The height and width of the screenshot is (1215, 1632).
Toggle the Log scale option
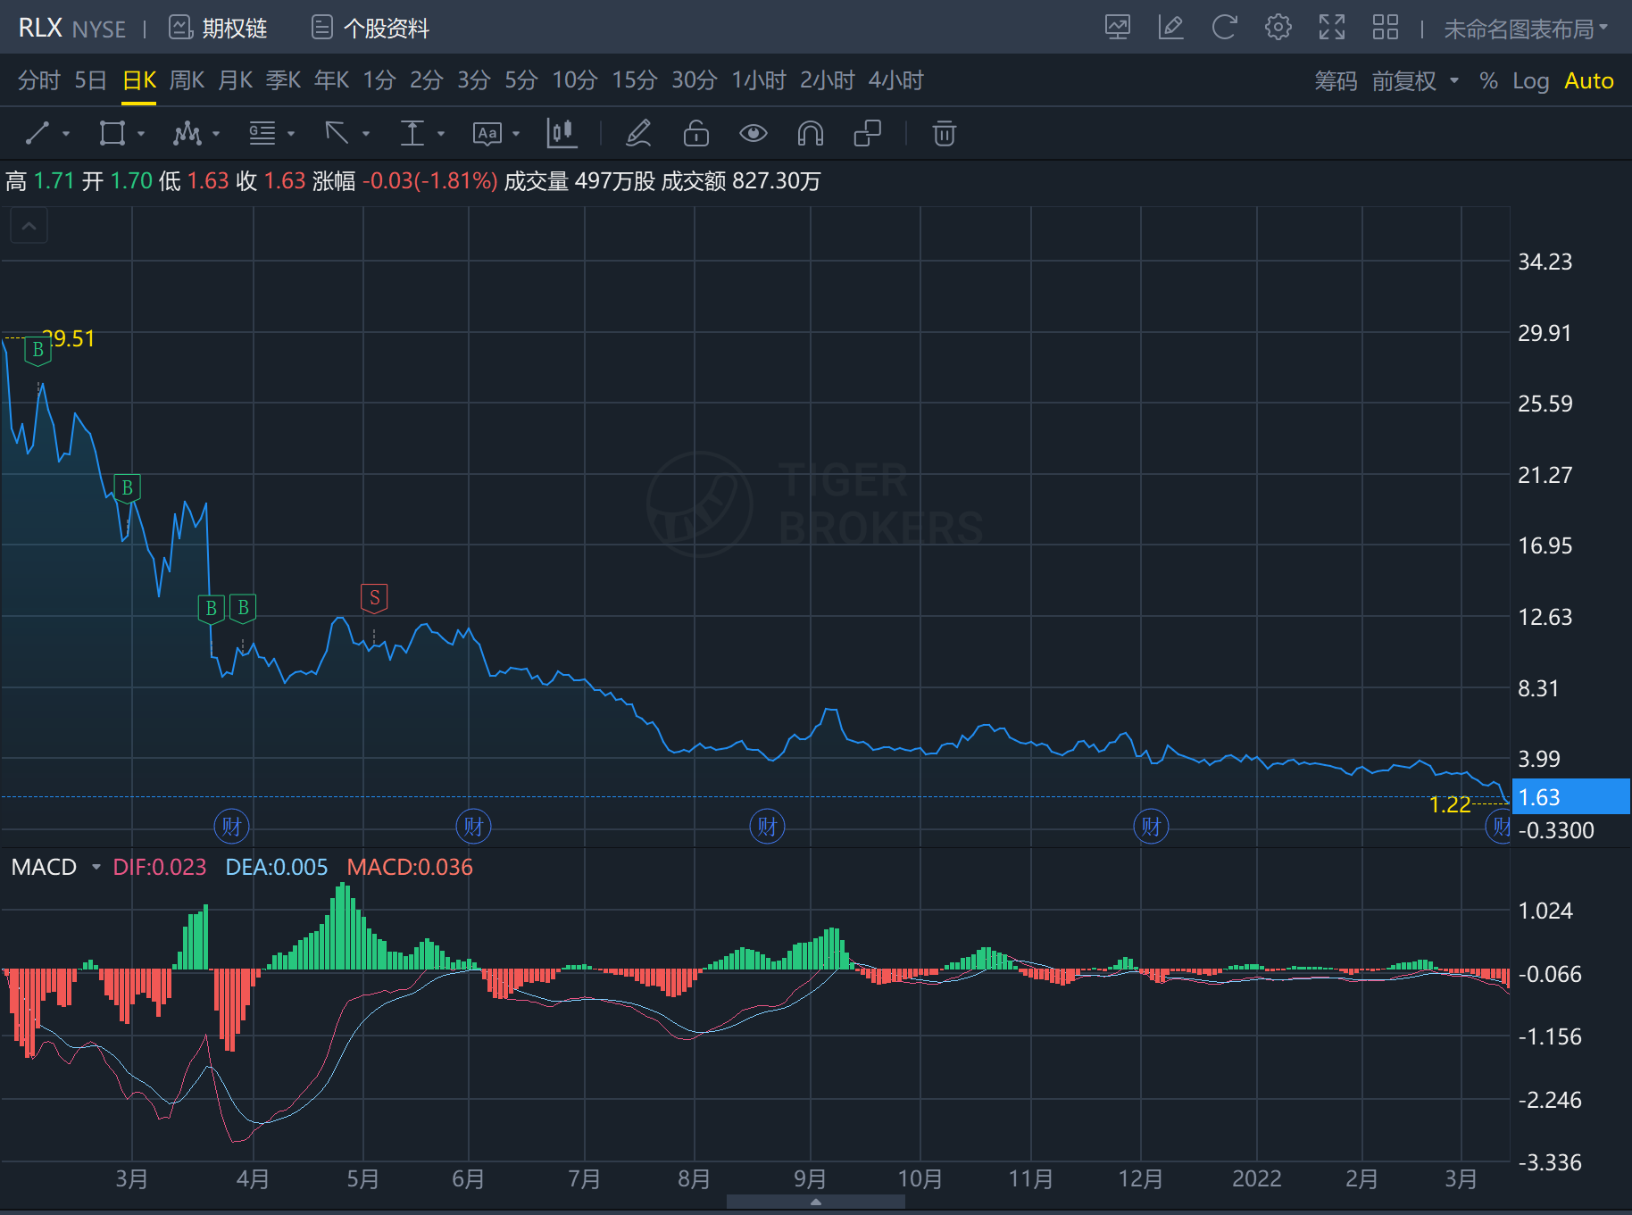(x=1530, y=81)
